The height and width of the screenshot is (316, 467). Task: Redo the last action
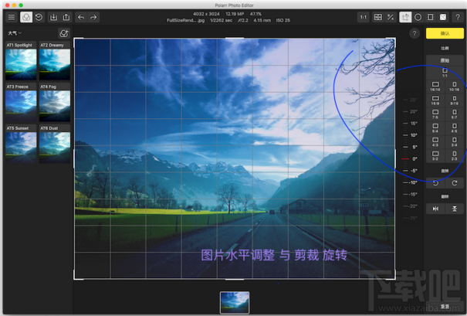pyautogui.click(x=93, y=17)
